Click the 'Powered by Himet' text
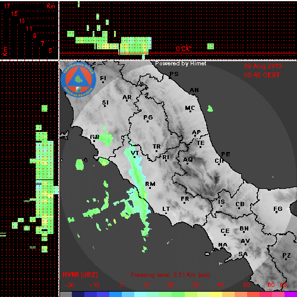This screenshot has width=297, height=297. tap(181, 64)
